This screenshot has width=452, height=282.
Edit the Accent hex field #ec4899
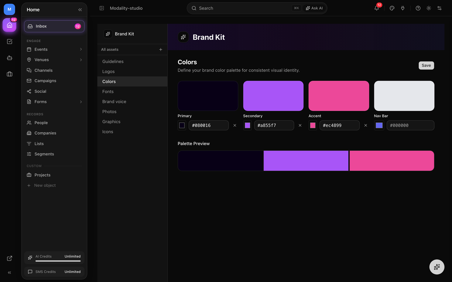340,125
